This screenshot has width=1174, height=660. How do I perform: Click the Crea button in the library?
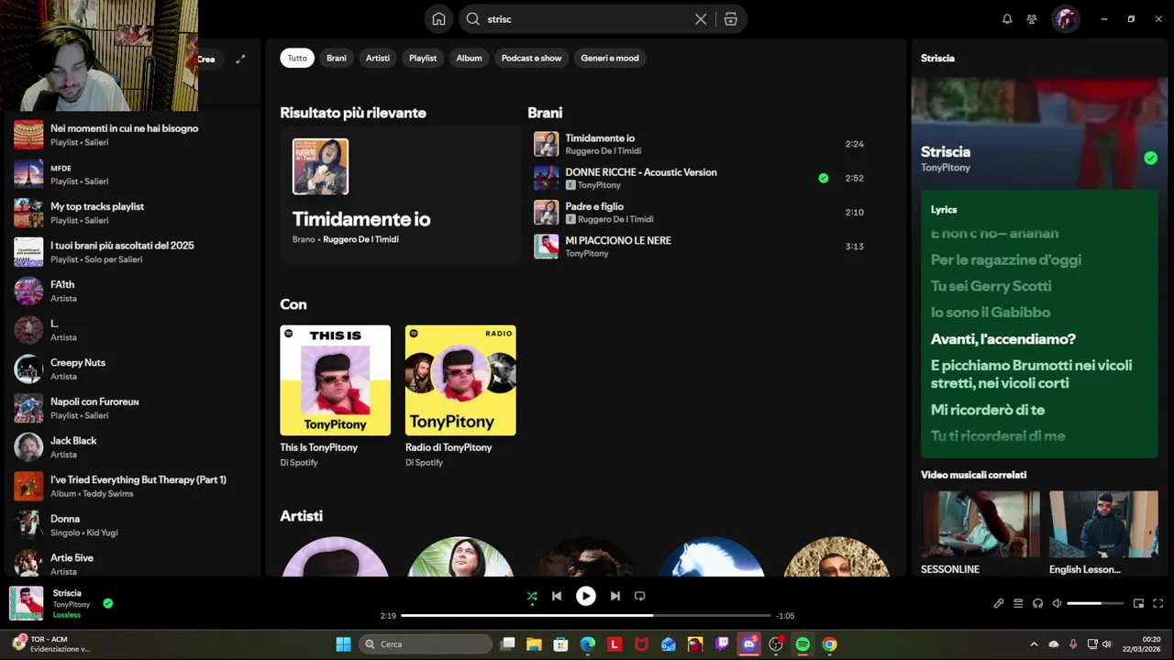coord(207,59)
